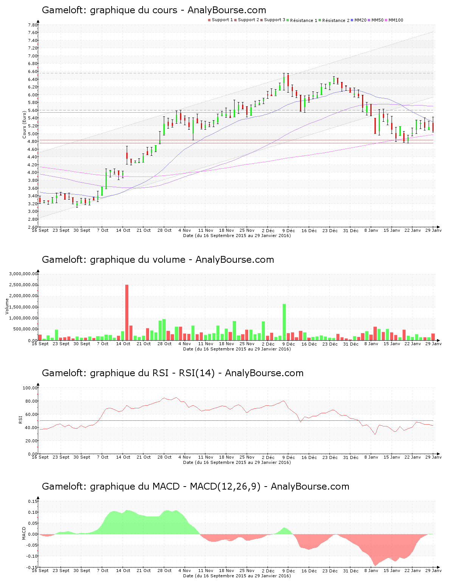The image size is (454, 586).
Task: Click the 2.60 value on price axis
Action: click(33, 227)
